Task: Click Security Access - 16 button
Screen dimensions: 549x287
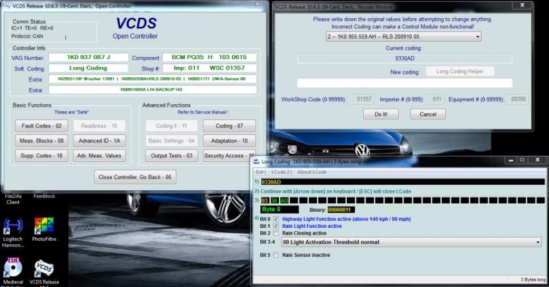Action: click(230, 156)
